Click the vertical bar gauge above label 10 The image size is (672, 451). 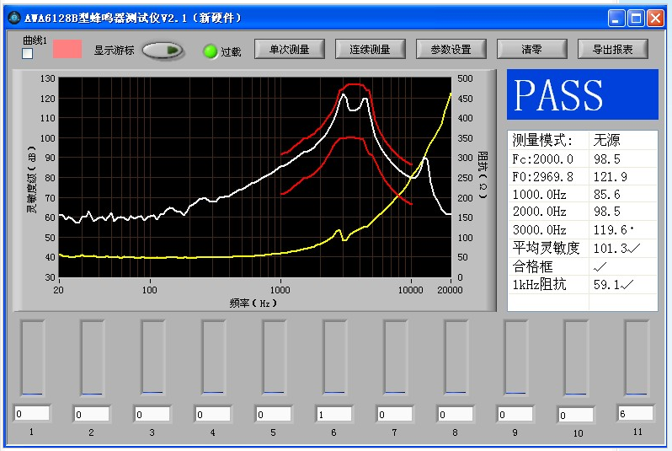576,357
